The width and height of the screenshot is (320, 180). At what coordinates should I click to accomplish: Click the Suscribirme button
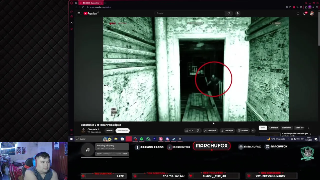[x=122, y=130]
